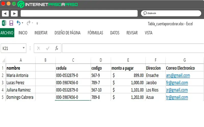Switch to the VISTA tab
The width and height of the screenshot is (204, 127).
pos(149,33)
